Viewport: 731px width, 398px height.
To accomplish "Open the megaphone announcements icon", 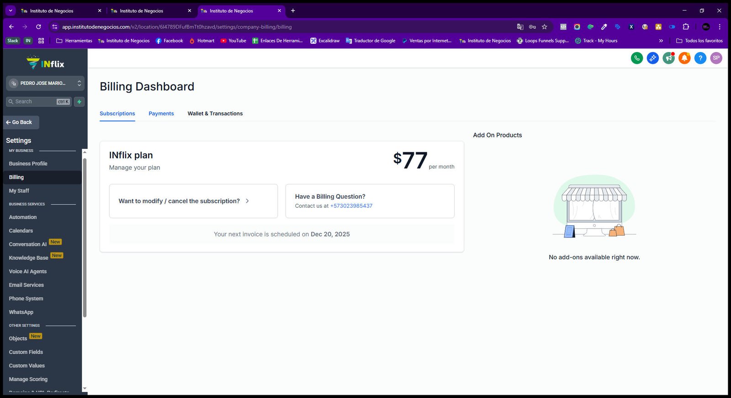I will 669,58.
